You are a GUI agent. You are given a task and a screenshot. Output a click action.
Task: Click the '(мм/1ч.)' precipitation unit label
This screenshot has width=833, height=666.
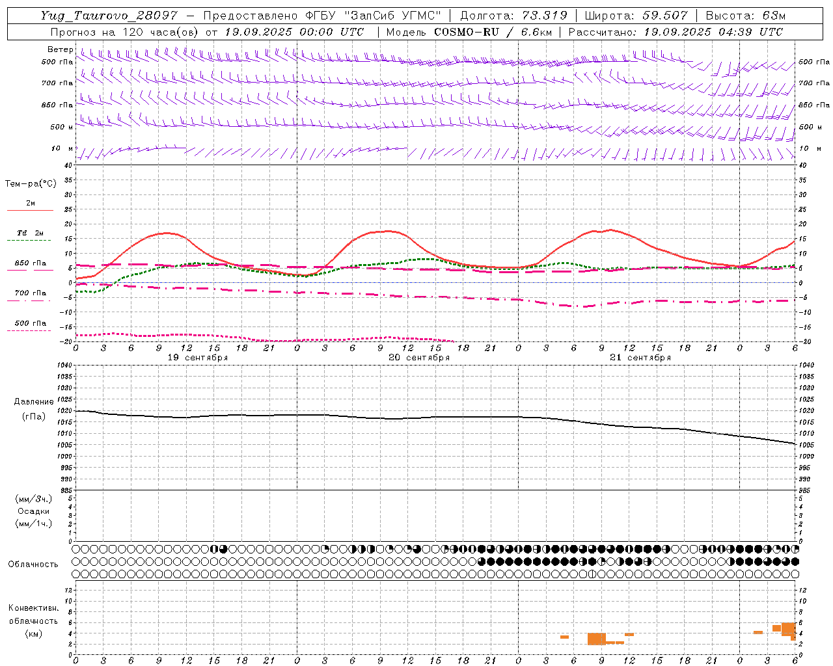point(34,524)
